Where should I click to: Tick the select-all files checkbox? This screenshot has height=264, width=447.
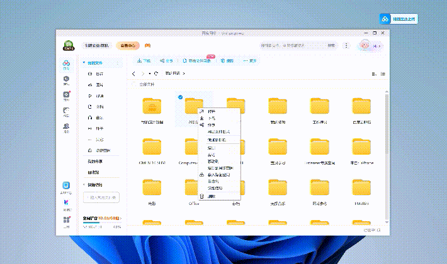tap(133, 84)
